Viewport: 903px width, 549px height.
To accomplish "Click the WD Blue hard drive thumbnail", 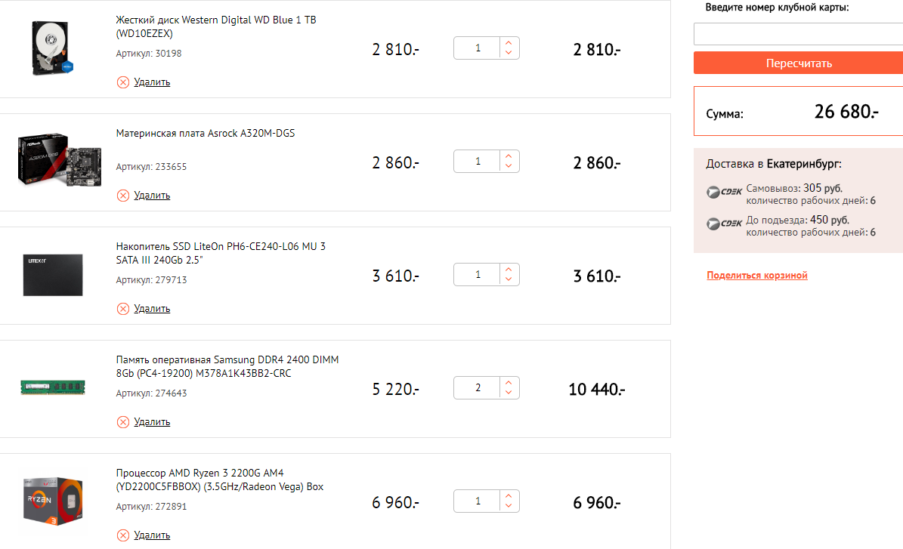I will tap(52, 48).
